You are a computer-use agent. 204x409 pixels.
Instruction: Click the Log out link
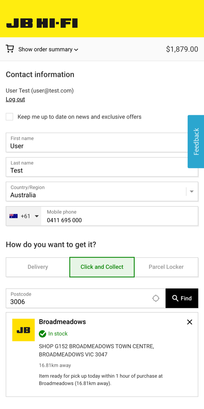15,99
